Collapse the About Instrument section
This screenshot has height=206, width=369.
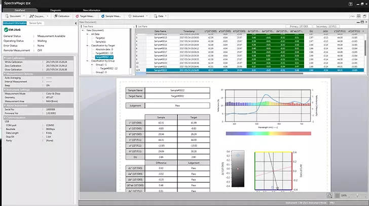pyautogui.click(x=5, y=106)
